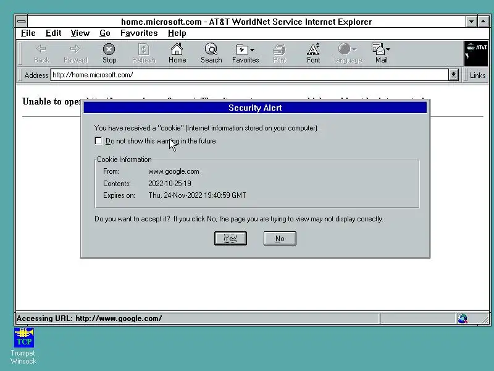Image resolution: width=494 pixels, height=371 pixels.
Task: Accept the cookie with Yes button
Action: pyautogui.click(x=230, y=239)
